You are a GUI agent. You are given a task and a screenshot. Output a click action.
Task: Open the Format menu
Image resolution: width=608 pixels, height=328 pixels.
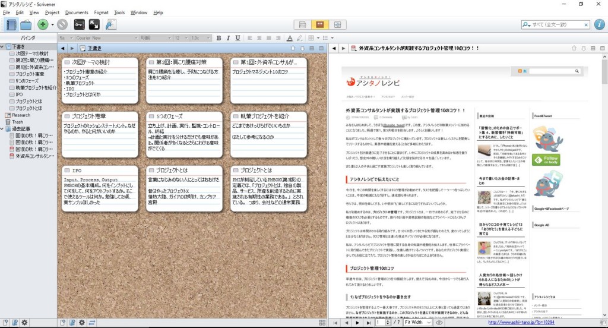101,12
